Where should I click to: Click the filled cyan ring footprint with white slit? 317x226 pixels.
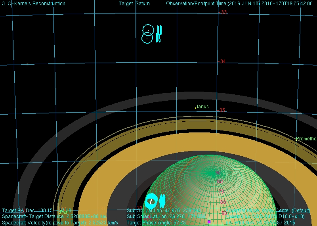tap(151, 201)
